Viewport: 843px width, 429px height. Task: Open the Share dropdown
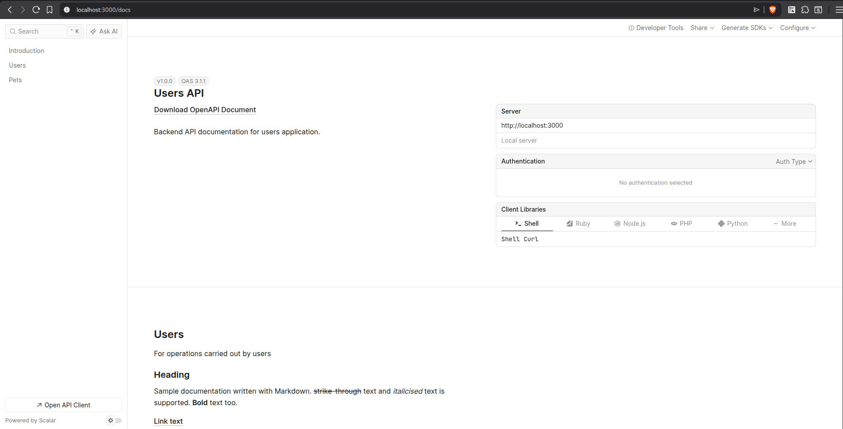701,28
